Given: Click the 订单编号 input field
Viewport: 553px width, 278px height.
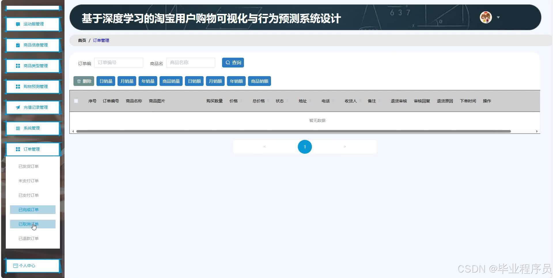Looking at the screenshot, I should tap(119, 63).
